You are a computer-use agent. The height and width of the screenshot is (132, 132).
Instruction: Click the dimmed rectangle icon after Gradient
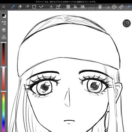[92, 7]
